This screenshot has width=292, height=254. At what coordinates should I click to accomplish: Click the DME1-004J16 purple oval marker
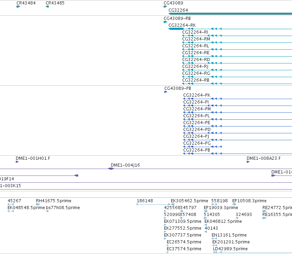(111, 169)
